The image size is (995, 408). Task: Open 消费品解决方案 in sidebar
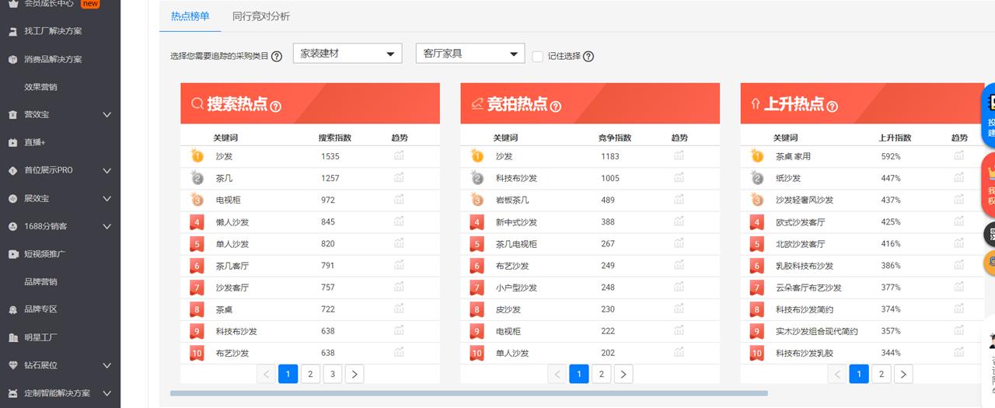coord(53,59)
